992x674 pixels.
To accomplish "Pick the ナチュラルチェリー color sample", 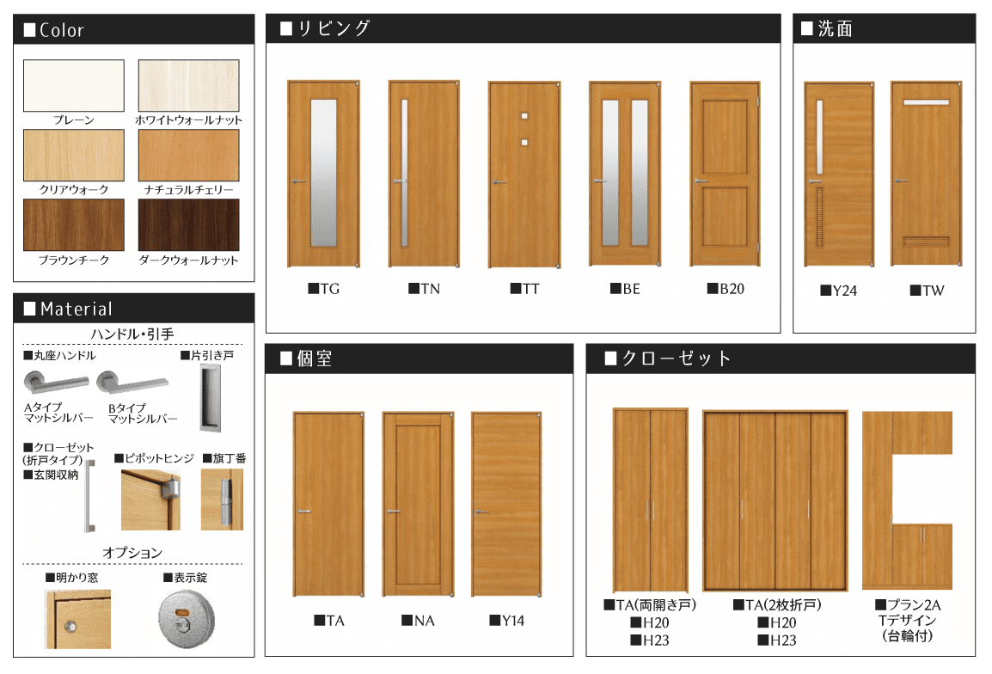I will pyautogui.click(x=188, y=155).
